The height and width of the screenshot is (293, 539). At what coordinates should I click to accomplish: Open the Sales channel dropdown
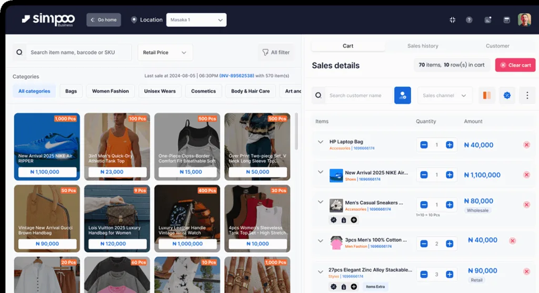coord(445,96)
